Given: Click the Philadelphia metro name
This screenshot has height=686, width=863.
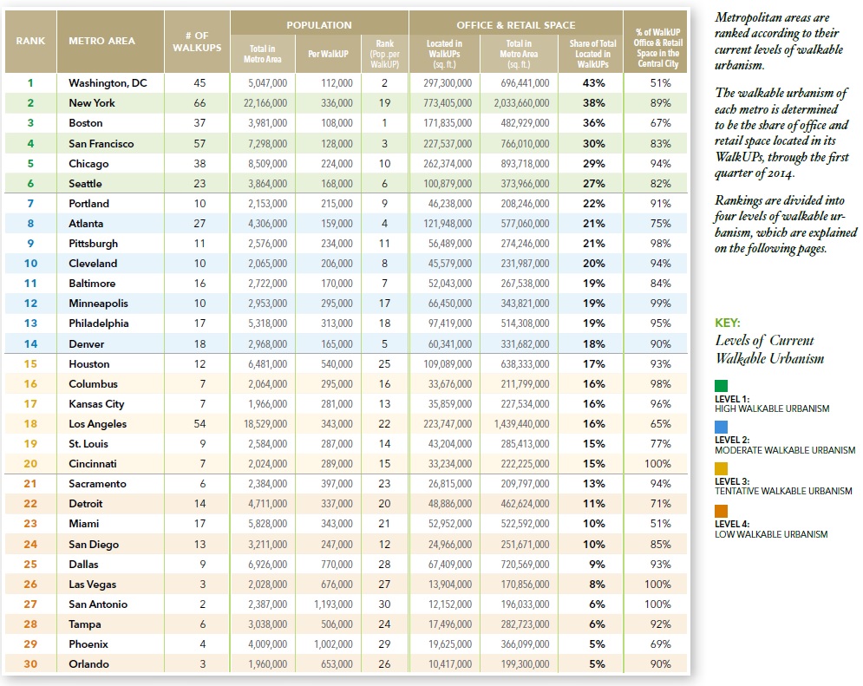Looking at the screenshot, I should 99,323.
